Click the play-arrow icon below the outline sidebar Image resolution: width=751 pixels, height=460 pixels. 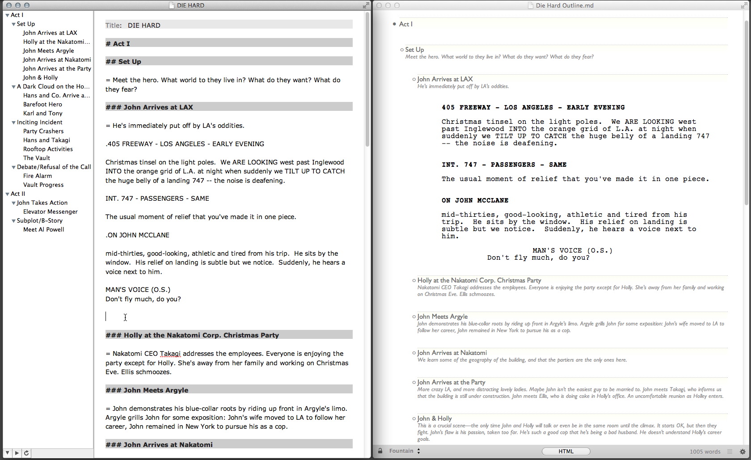(x=17, y=453)
